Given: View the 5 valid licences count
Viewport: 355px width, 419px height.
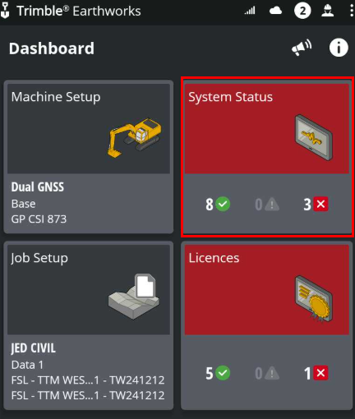Looking at the screenshot, I should coord(218,373).
